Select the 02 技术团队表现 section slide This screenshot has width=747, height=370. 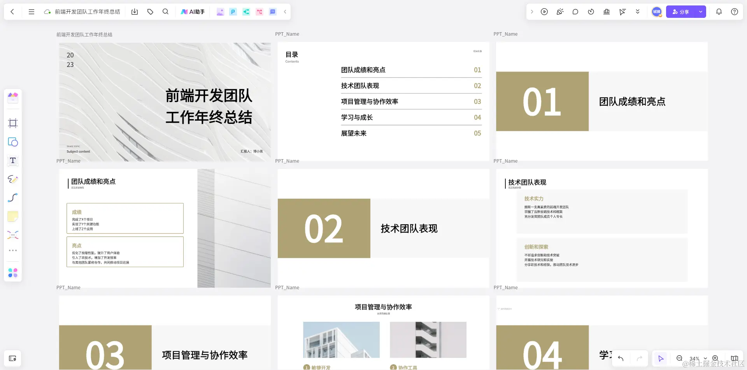pos(383,228)
